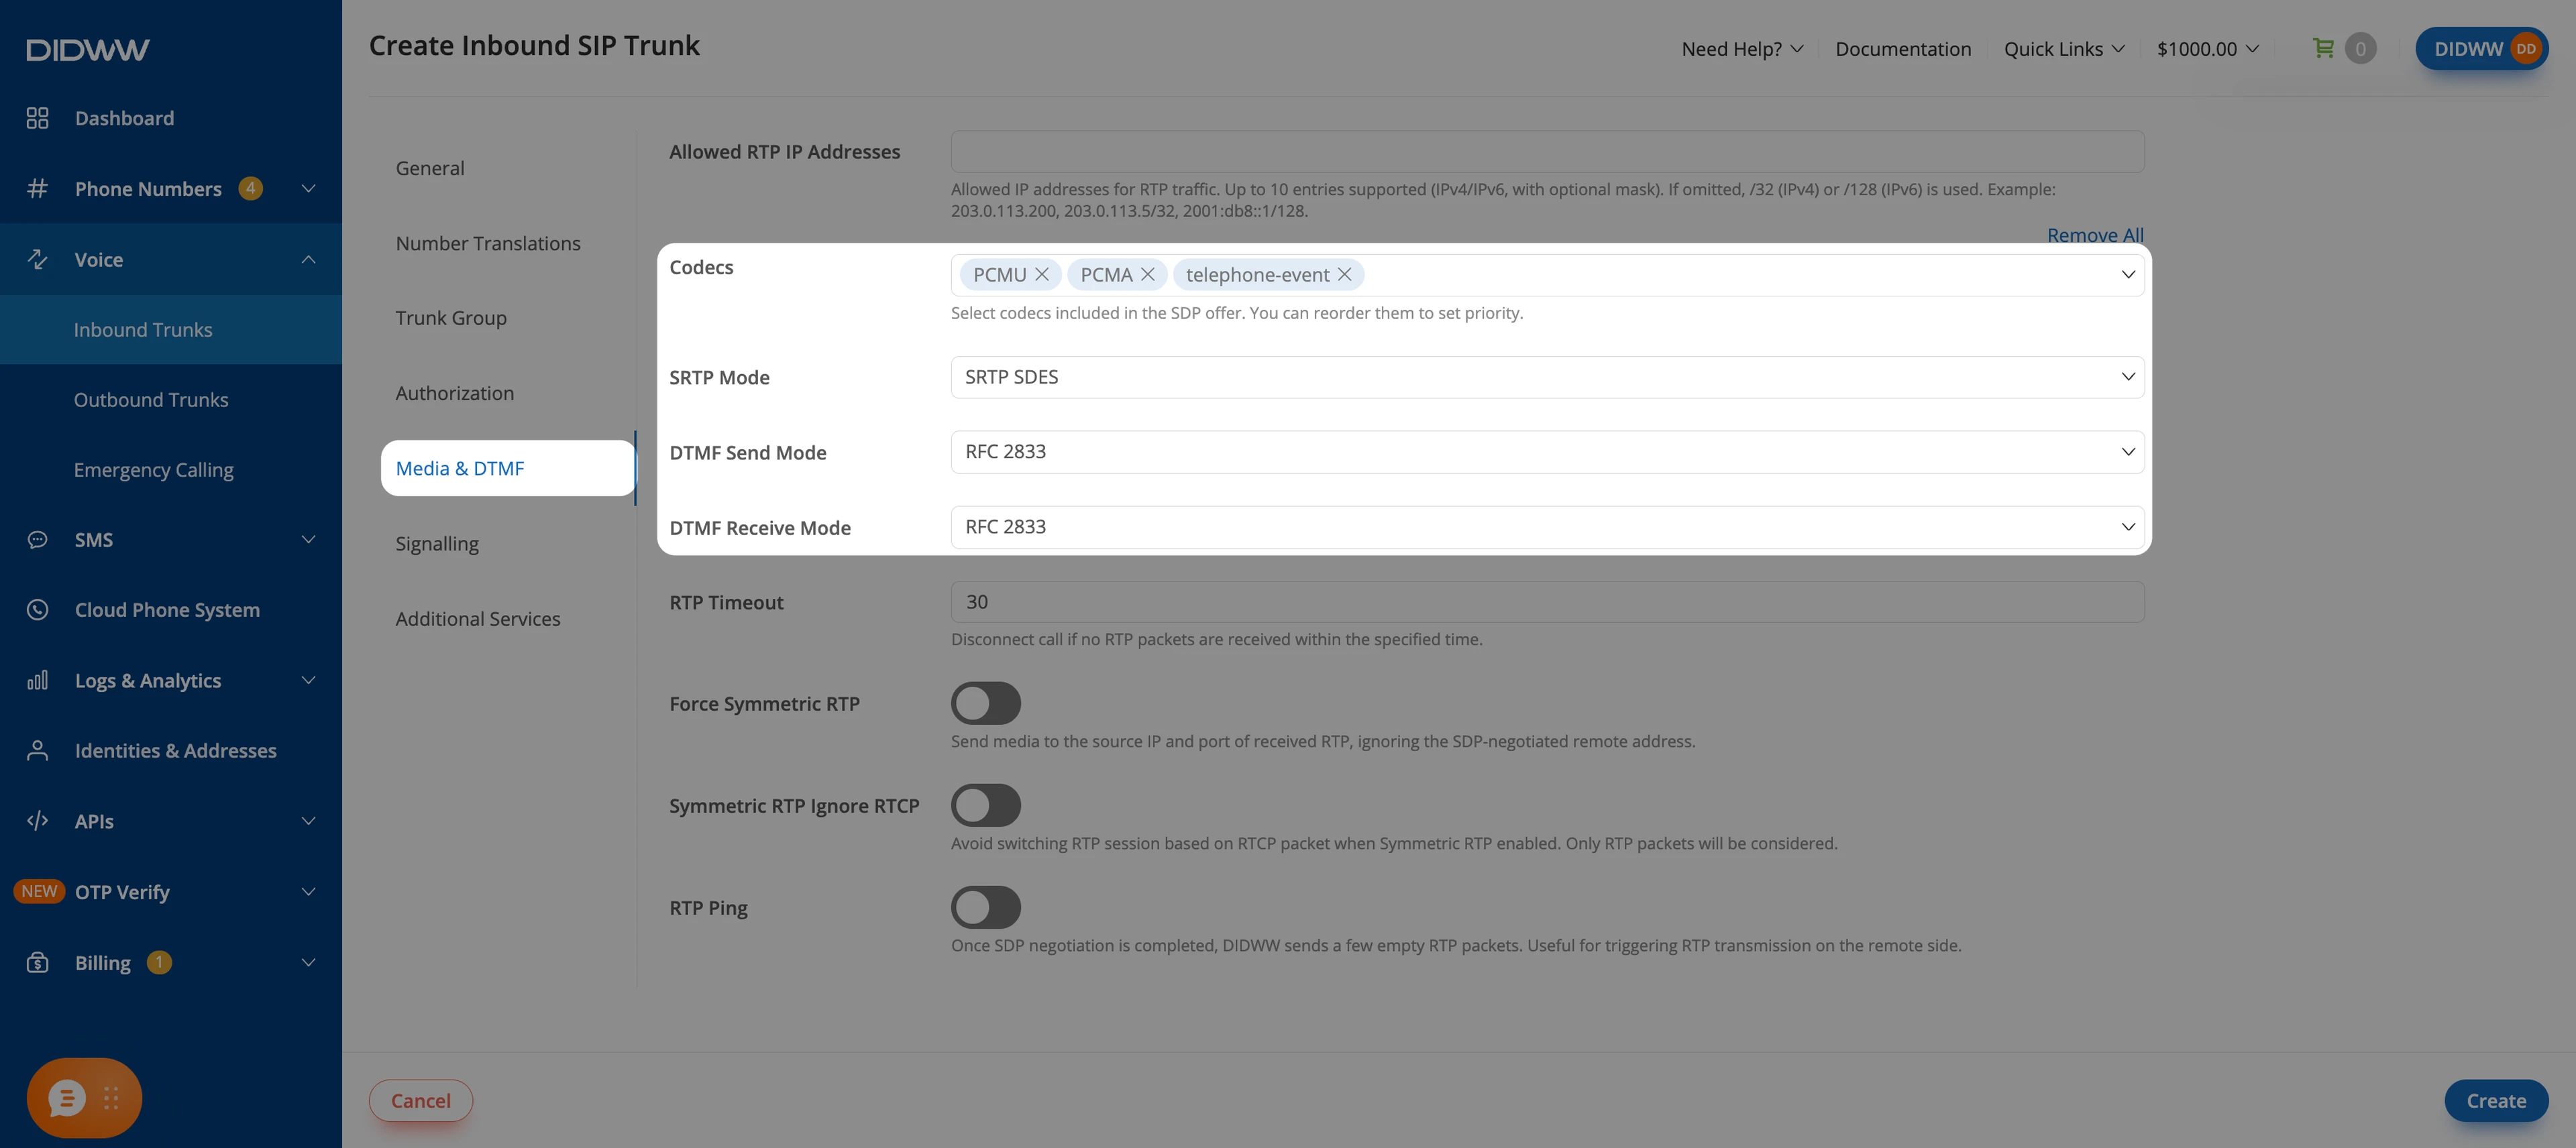The height and width of the screenshot is (1148, 2576).
Task: Click the DIDWW logo
Action: click(88, 50)
